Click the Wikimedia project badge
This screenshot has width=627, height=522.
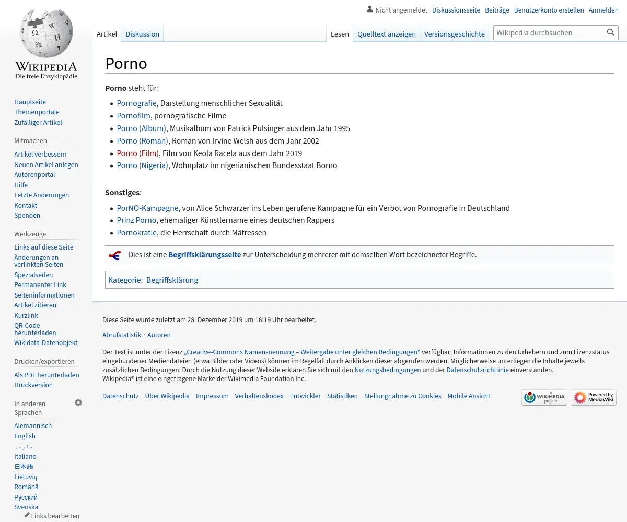544,398
